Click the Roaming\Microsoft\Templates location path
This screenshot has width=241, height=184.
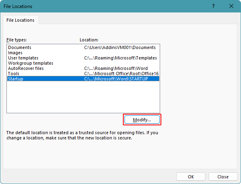click(x=120, y=58)
